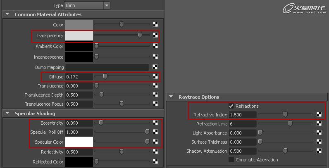
Task: Click the Refraction Limit slider handle
Action: [x=290, y=123]
